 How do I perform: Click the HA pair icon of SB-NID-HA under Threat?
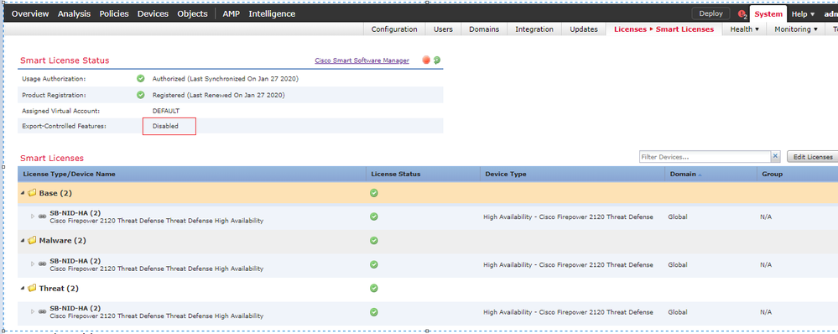42,311
